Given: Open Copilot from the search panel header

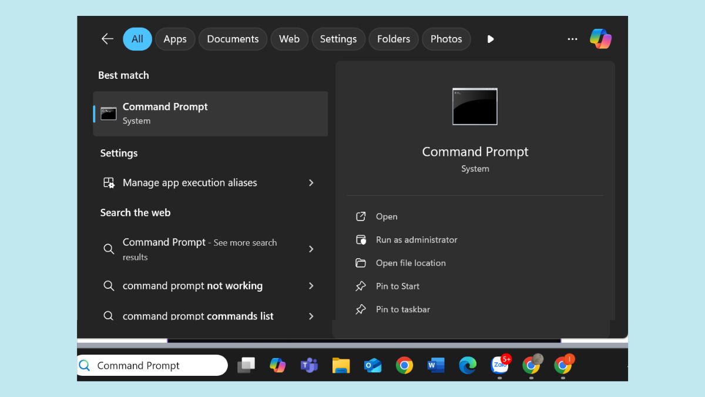Looking at the screenshot, I should [600, 39].
